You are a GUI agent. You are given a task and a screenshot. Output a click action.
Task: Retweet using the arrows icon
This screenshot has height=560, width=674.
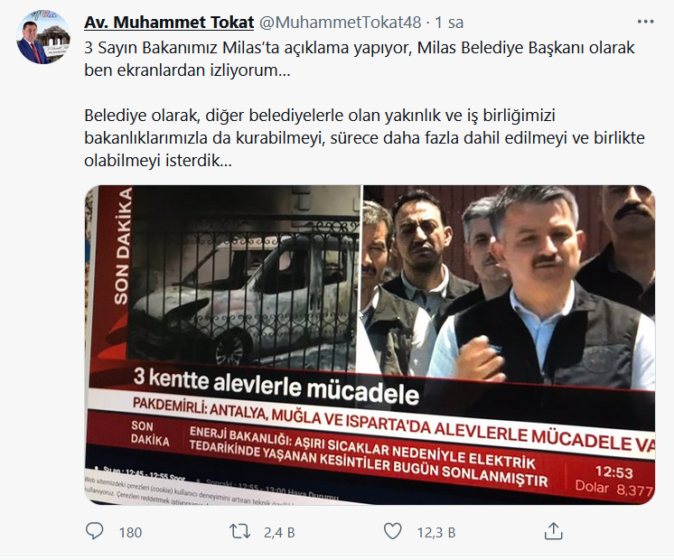[239, 532]
